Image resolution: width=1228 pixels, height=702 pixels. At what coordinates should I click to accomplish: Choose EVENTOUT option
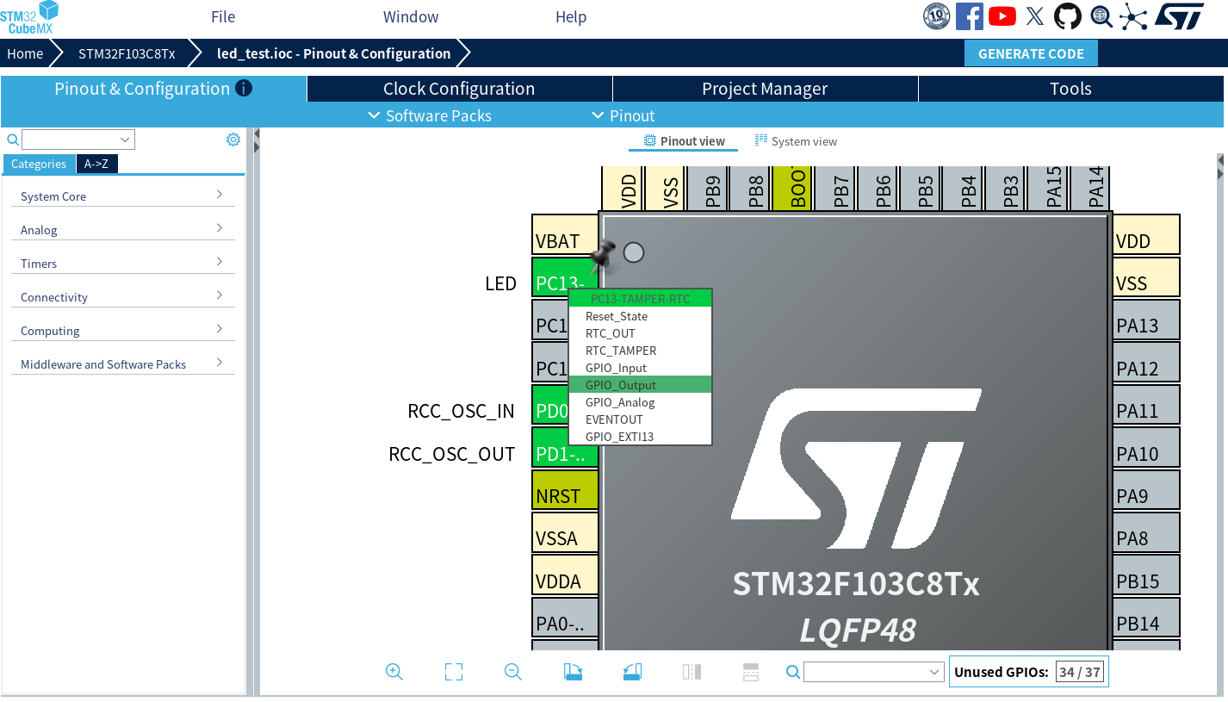(x=641, y=419)
